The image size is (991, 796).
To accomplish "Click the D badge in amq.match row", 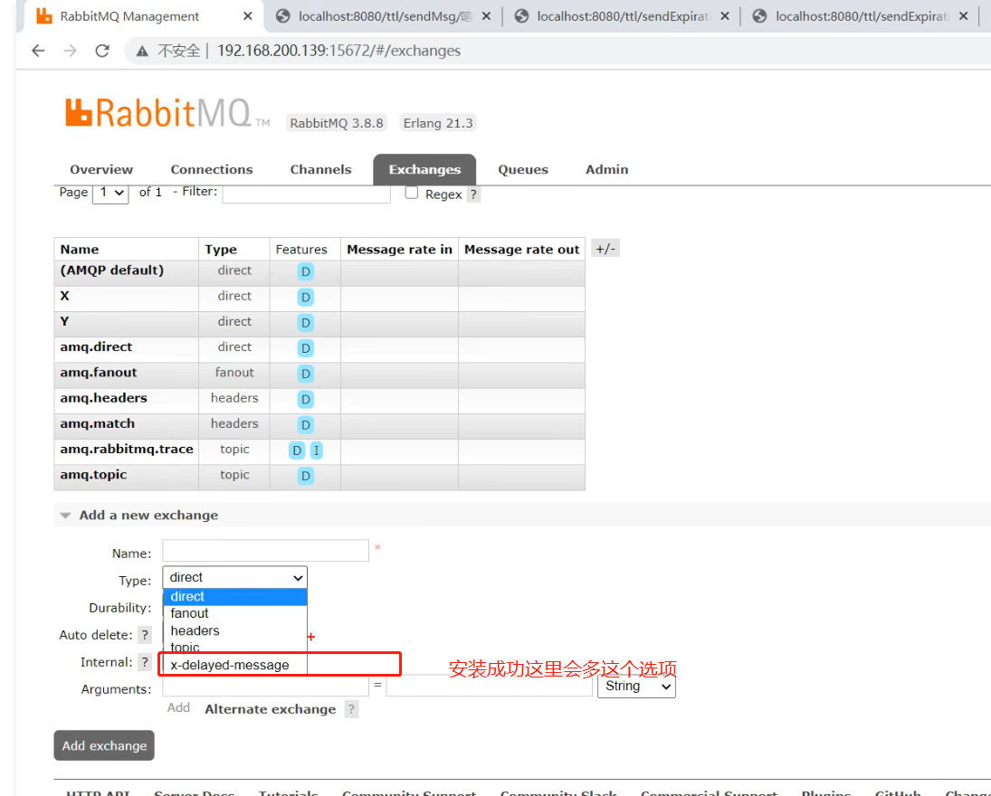I will tap(305, 425).
